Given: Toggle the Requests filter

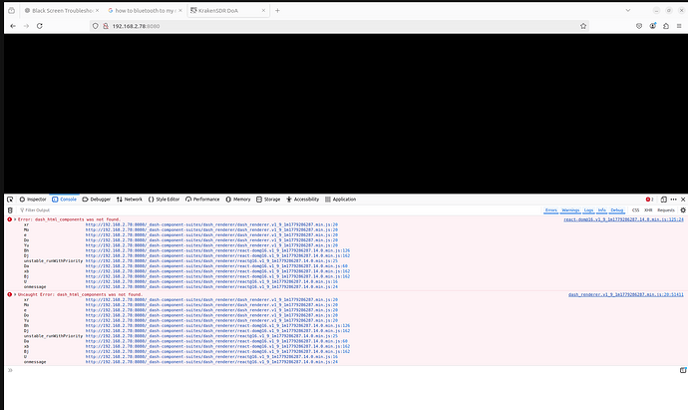Looking at the screenshot, I should pos(666,210).
